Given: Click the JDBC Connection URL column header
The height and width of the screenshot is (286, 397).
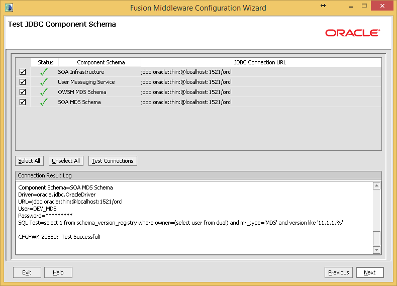Looking at the screenshot, I should pyautogui.click(x=261, y=62).
